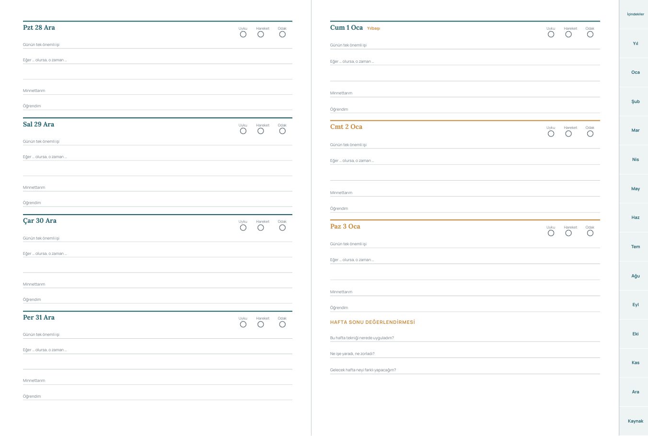Tick the Odak circle for Paz 3 Oca
648x436 pixels.
[590, 233]
